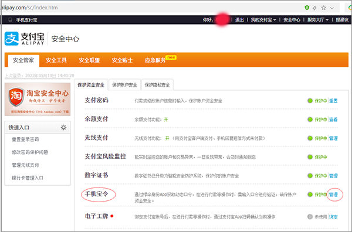Click the 上次登录 timestamp text
This screenshot has height=232, width=352.
tap(39, 76)
